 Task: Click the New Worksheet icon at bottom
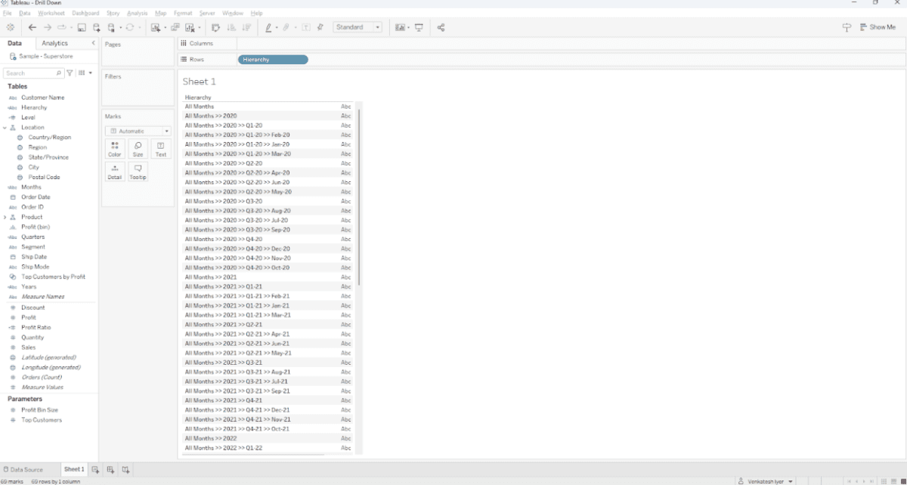pyautogui.click(x=95, y=470)
